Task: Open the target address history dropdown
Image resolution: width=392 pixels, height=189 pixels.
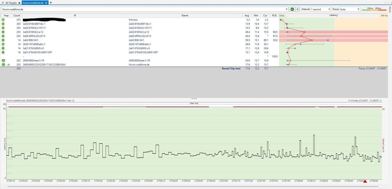Action: [x=287, y=9]
